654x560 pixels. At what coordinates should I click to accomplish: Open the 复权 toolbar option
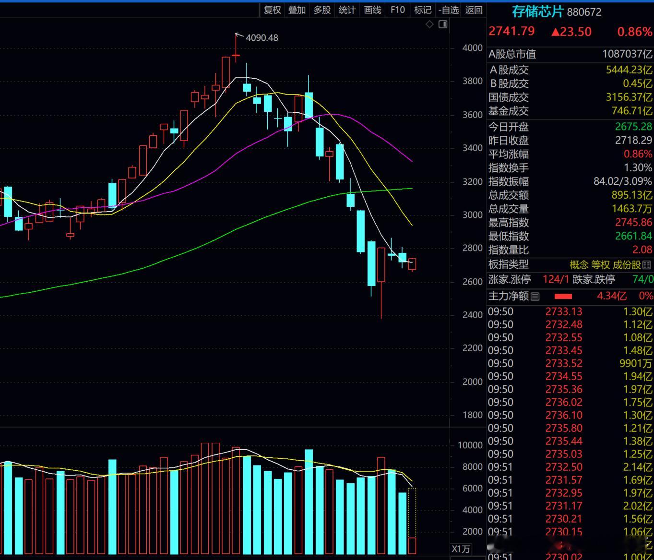272,10
